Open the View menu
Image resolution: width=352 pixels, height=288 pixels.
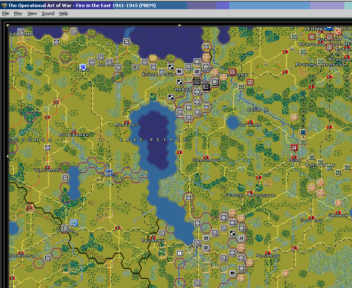point(32,13)
